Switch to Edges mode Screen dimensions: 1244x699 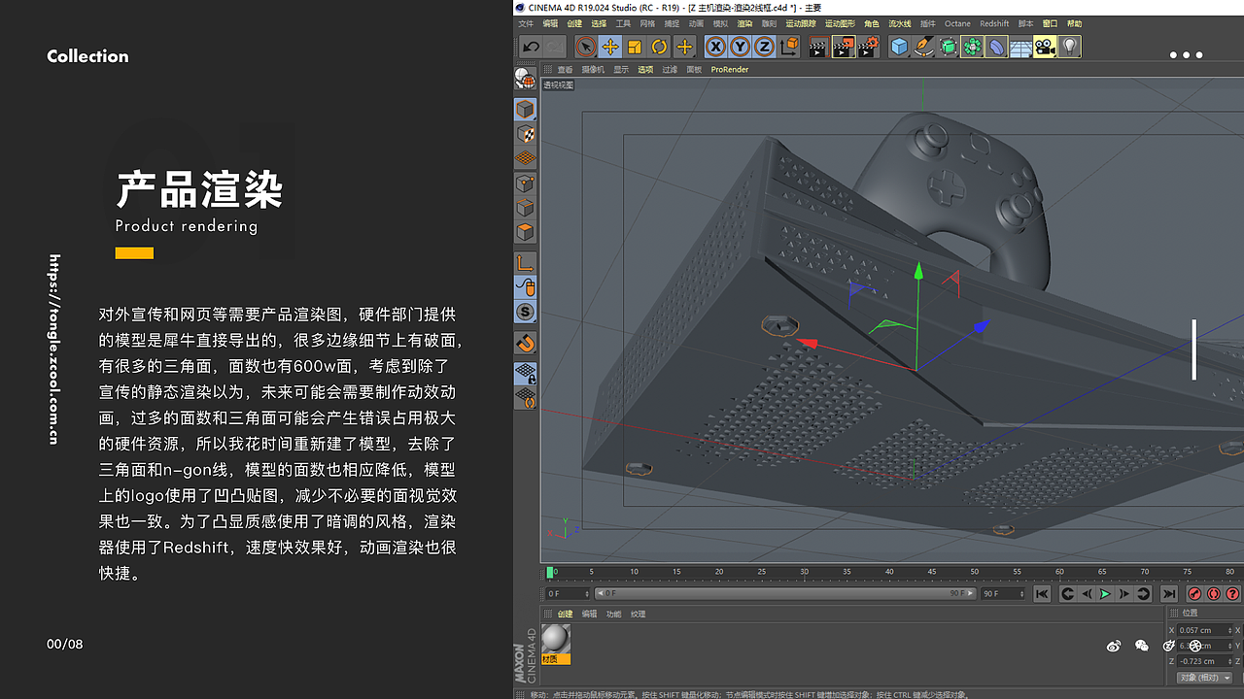pyautogui.click(x=525, y=208)
